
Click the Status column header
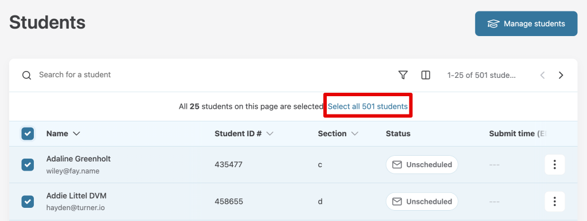click(398, 133)
